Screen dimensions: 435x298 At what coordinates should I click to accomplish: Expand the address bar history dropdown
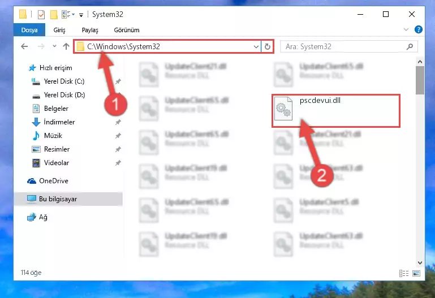point(256,46)
